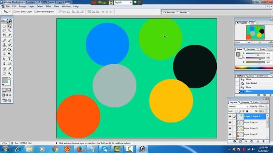The image size is (273, 153).
Task: Select the Clone Stamp tool
Action: (x=4, y=45)
